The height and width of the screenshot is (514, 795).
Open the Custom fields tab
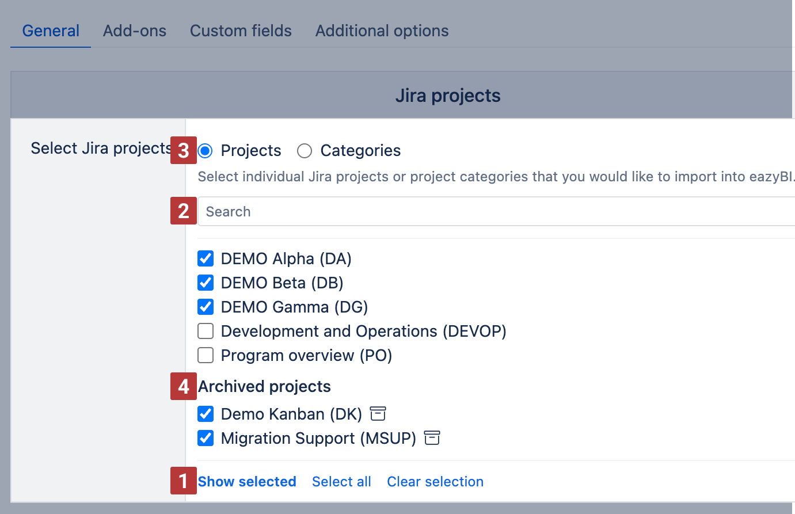point(241,31)
